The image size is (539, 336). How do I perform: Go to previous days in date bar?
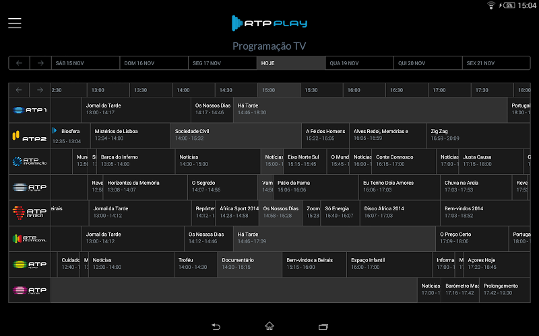coord(20,63)
